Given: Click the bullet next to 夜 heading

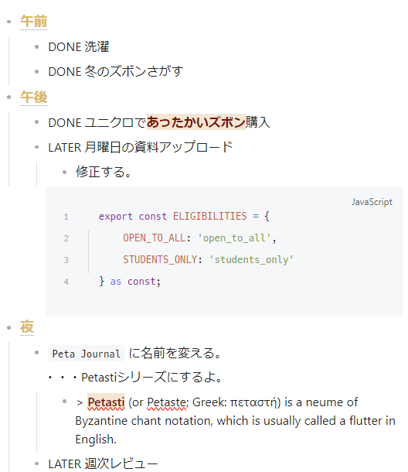Looking at the screenshot, I should (x=9, y=327).
